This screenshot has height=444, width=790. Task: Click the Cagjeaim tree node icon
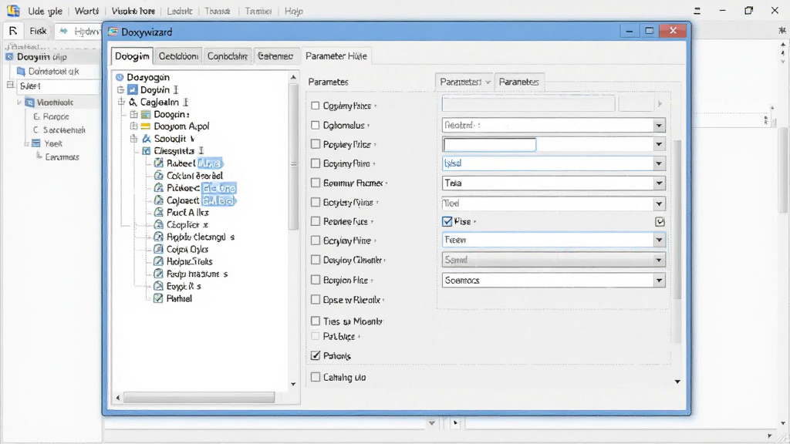(x=133, y=103)
